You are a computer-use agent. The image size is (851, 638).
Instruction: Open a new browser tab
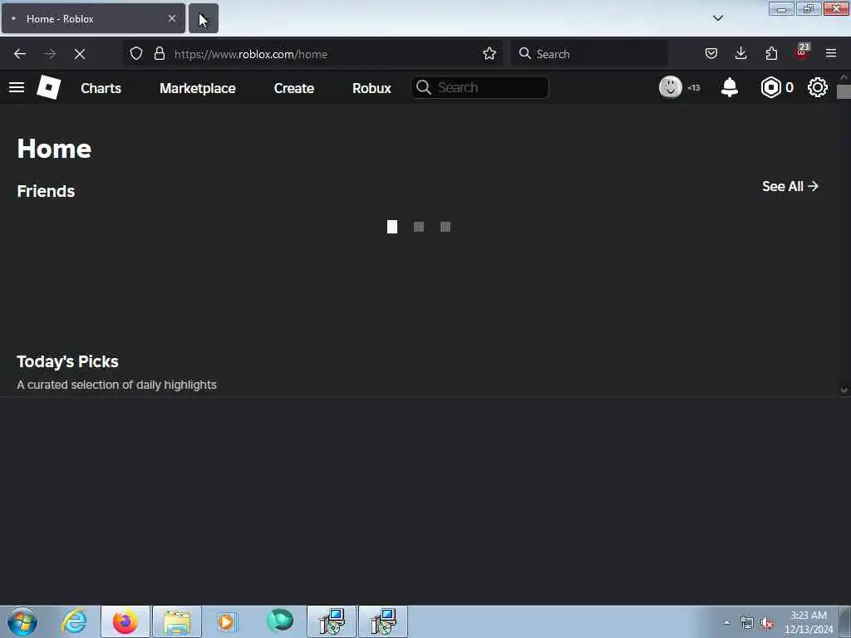204,18
